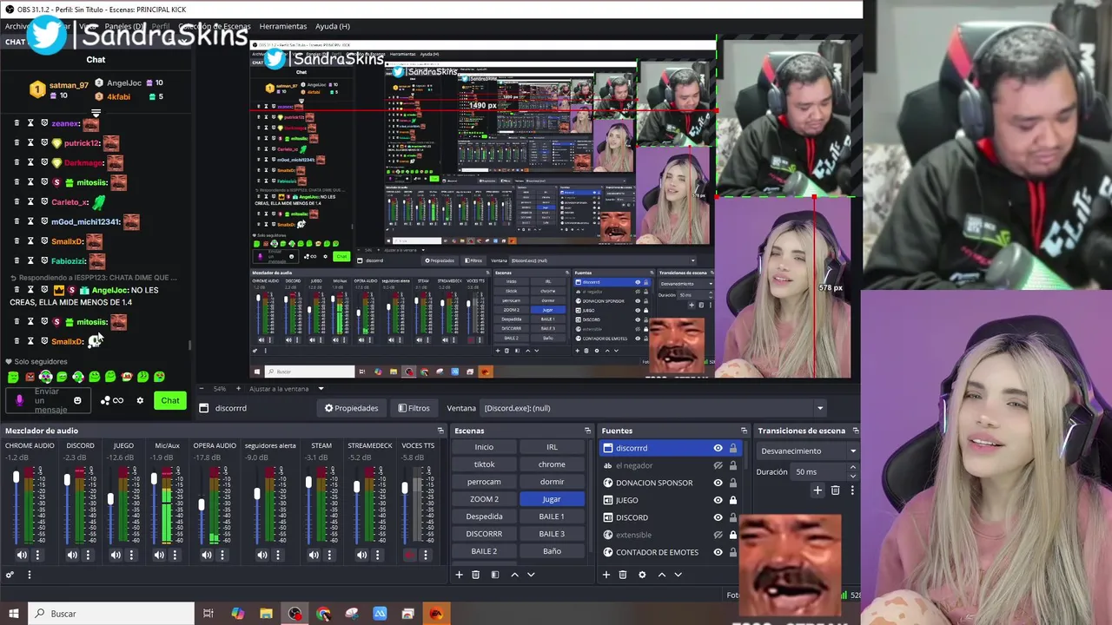Viewport: 1112px width, 625px height.
Task: Open STREAMEDECK channel three-dot menu
Action: point(377,555)
